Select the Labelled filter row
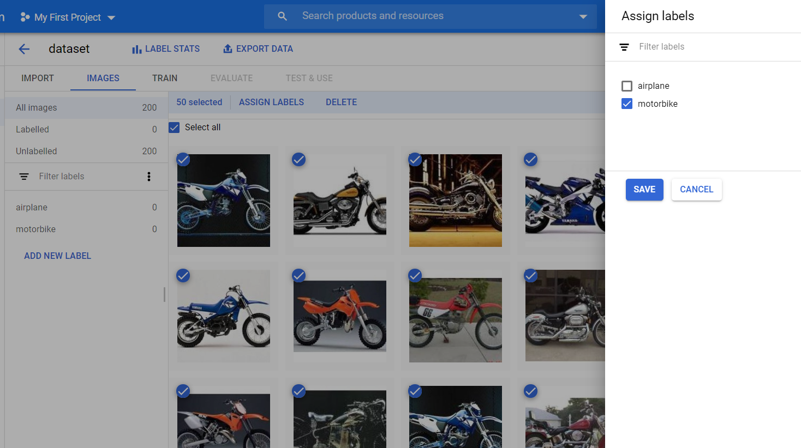Screen dimensions: 801x448 point(86,130)
